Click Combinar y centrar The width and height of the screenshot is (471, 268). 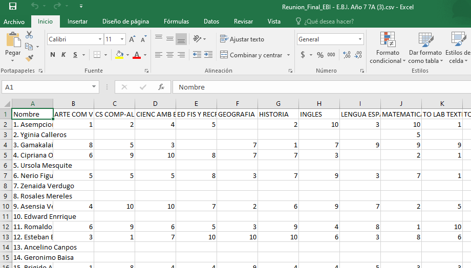(251, 55)
